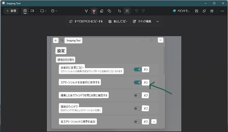Screen dimensions: 228x132
Task: Open the See more three-dots menu
Action: 222,11
